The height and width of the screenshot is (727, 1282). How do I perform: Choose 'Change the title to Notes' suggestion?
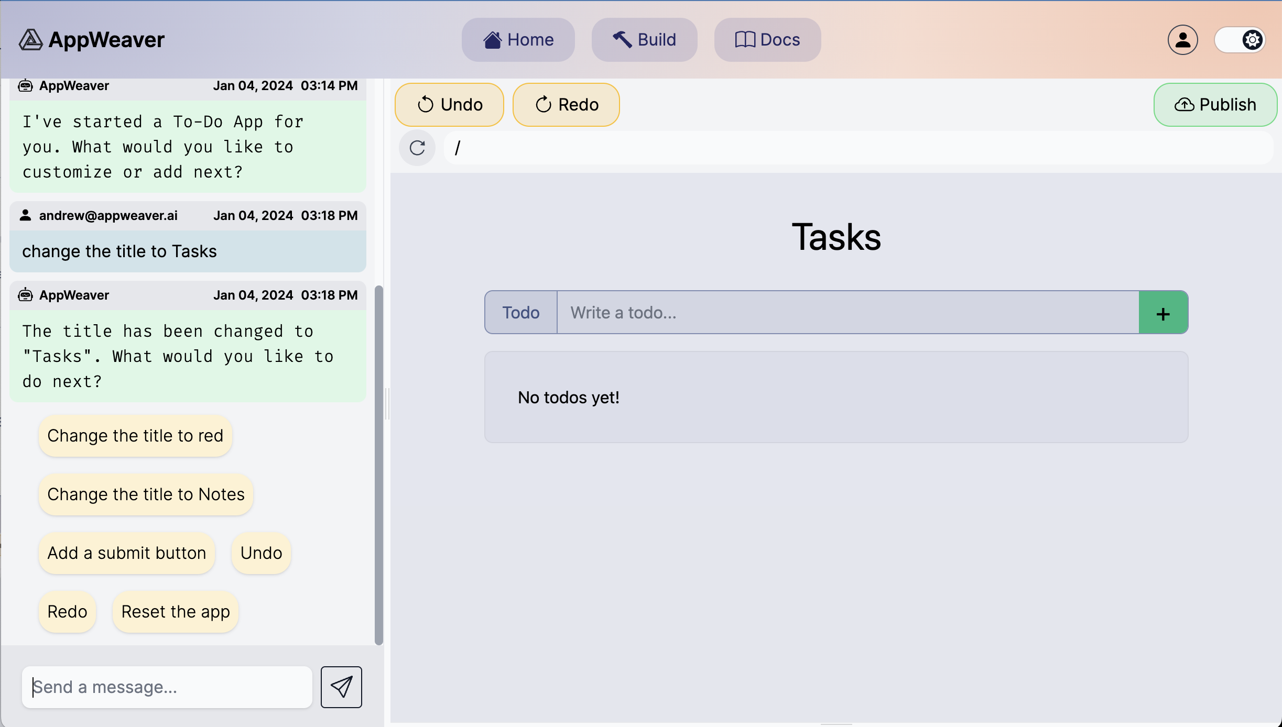point(146,494)
